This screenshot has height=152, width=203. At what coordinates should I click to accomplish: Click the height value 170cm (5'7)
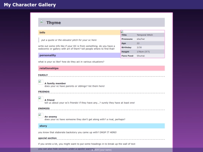(143, 52)
